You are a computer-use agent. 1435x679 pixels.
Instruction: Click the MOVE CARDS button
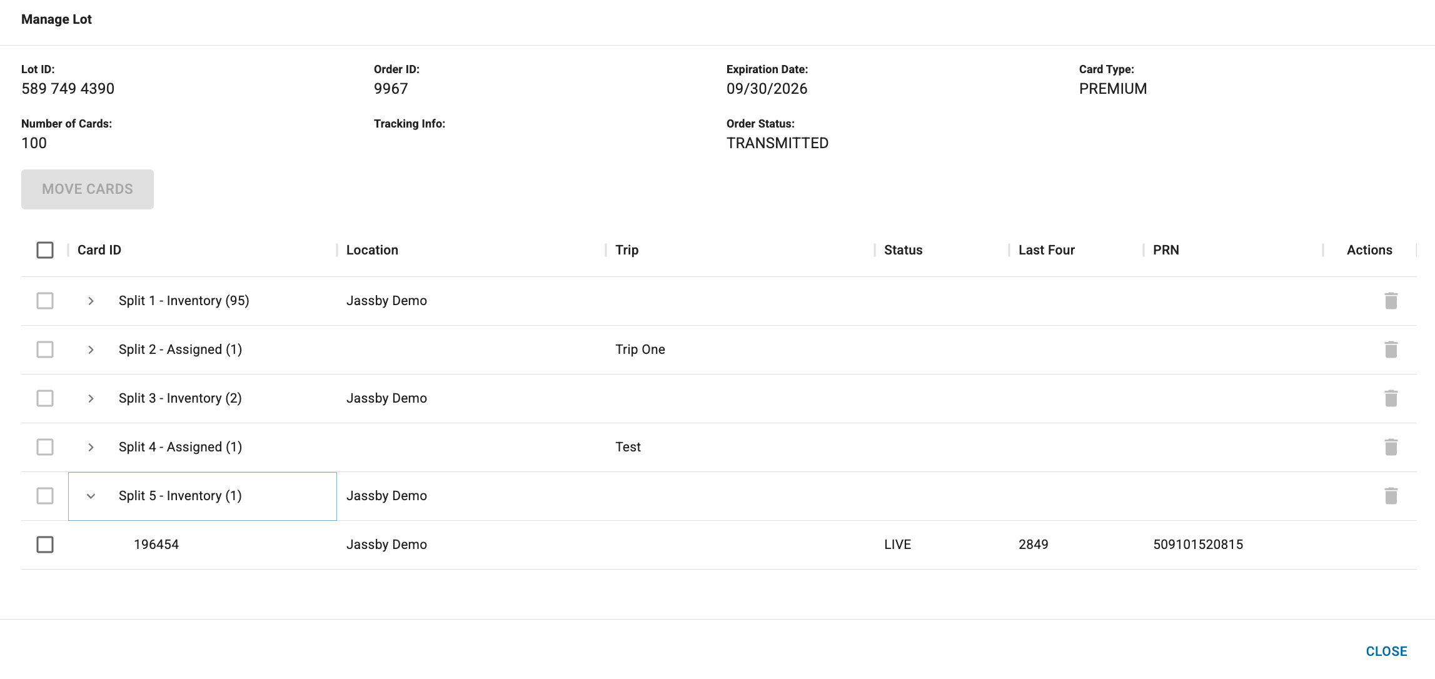88,189
